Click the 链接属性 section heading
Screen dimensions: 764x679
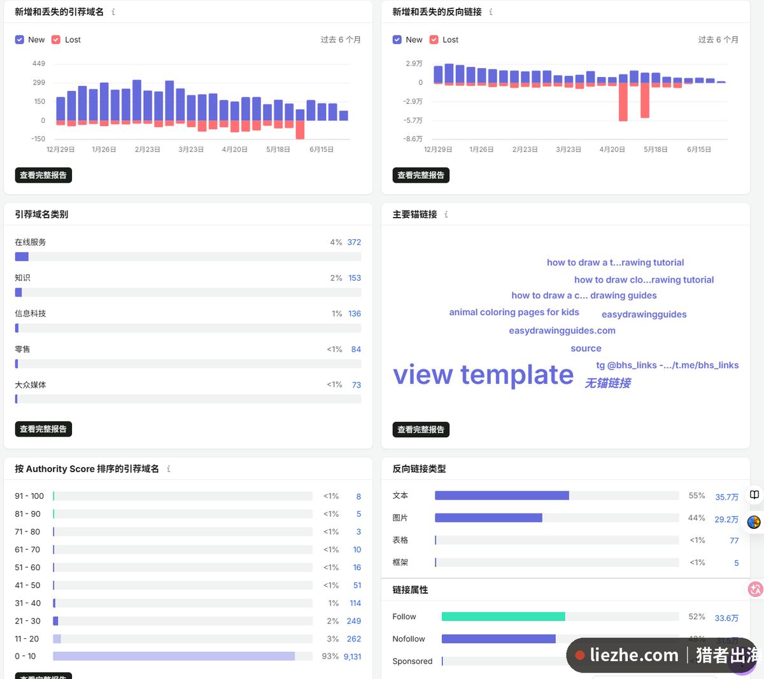pos(410,590)
